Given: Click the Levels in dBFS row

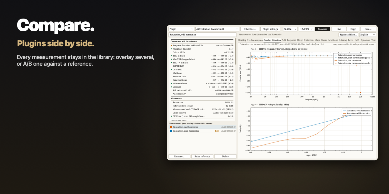Looking at the screenshot, I should click(202, 113).
